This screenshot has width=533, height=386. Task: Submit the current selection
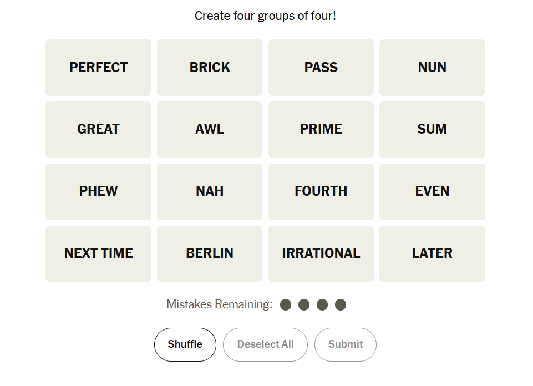point(345,344)
